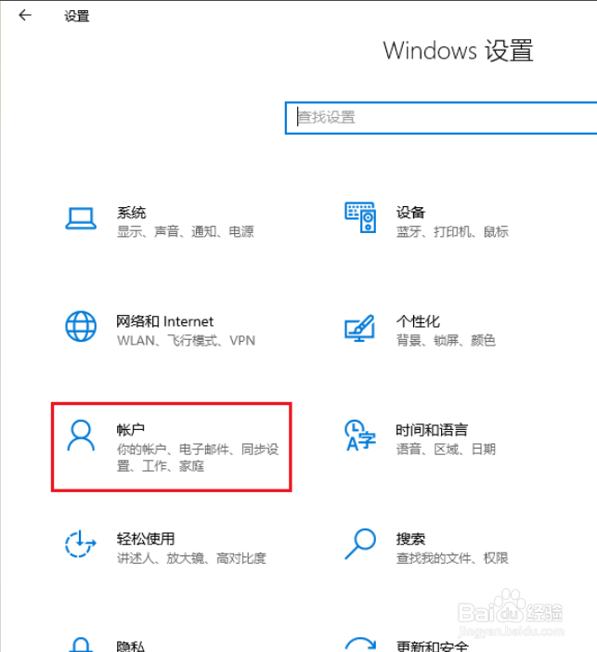
Task: Select the 时间和语言 heading
Action: pyautogui.click(x=432, y=429)
